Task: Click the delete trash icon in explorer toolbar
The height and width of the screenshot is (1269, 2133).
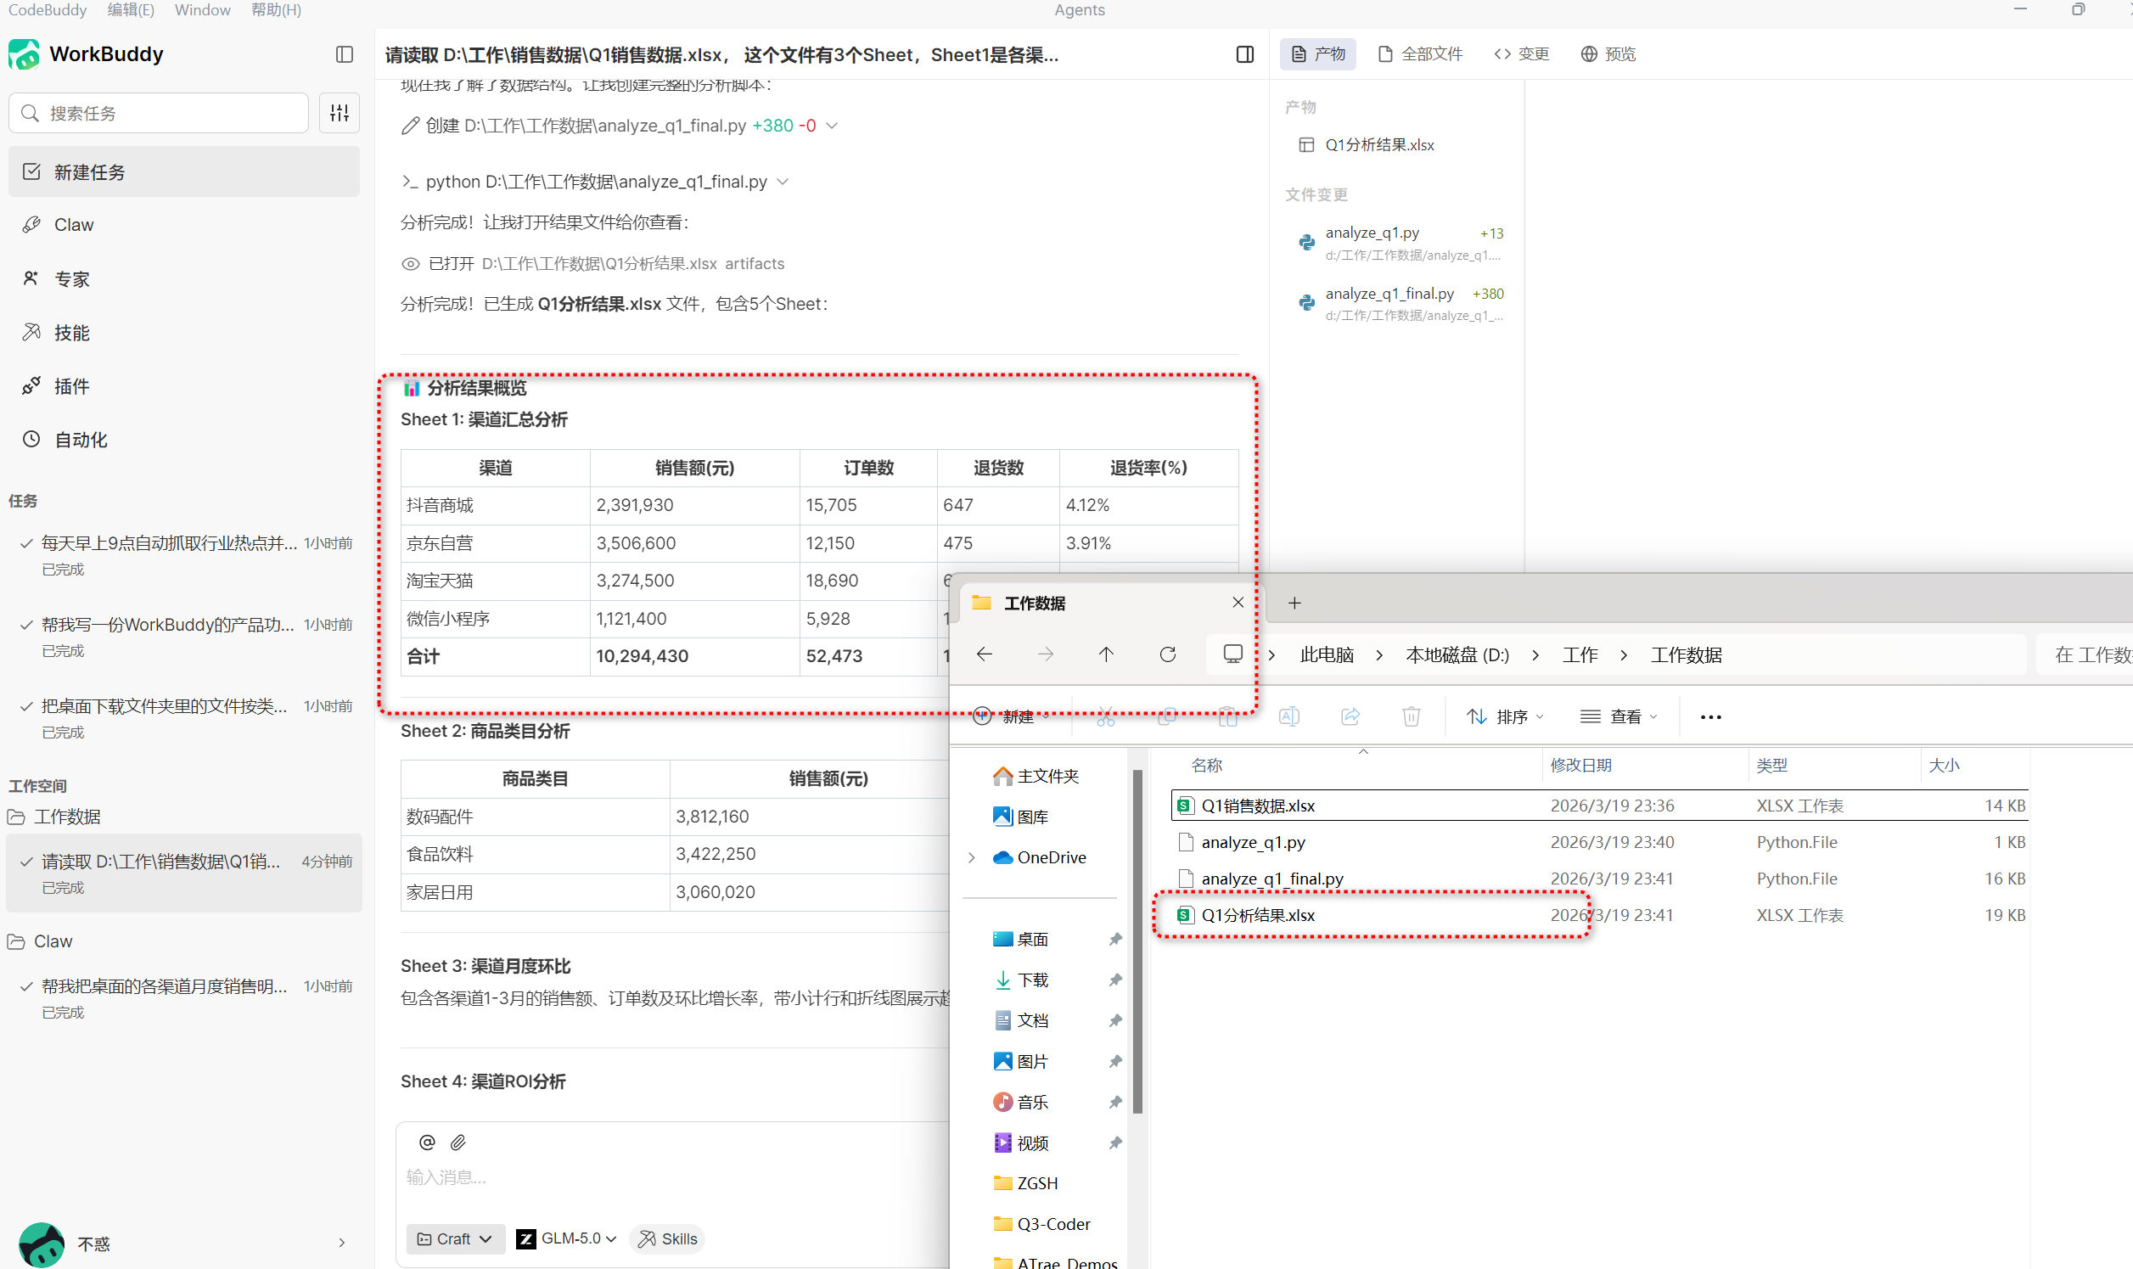Action: (x=1411, y=716)
